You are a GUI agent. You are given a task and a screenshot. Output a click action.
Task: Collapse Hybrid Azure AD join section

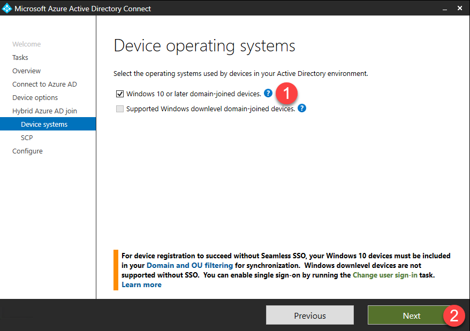44,111
